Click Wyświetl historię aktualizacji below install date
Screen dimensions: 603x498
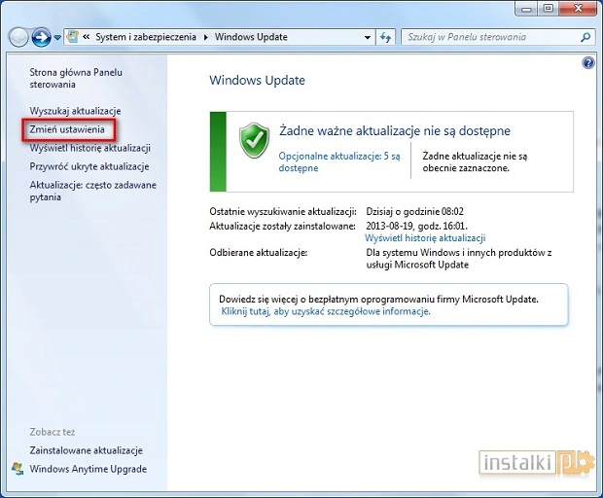pos(425,238)
